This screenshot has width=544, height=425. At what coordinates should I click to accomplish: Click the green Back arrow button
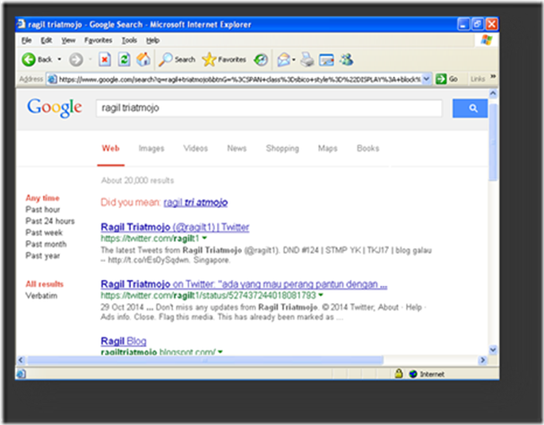[x=29, y=60]
